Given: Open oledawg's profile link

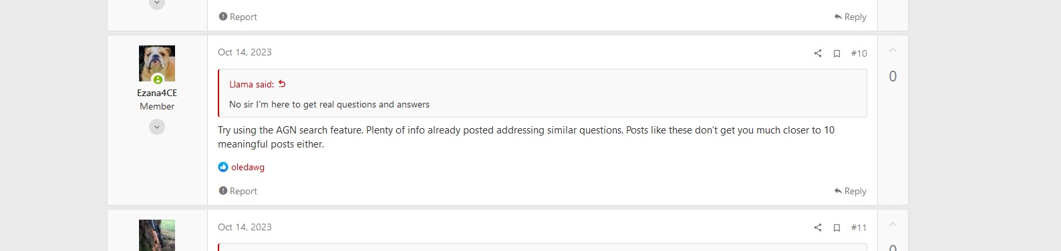Looking at the screenshot, I should (248, 167).
